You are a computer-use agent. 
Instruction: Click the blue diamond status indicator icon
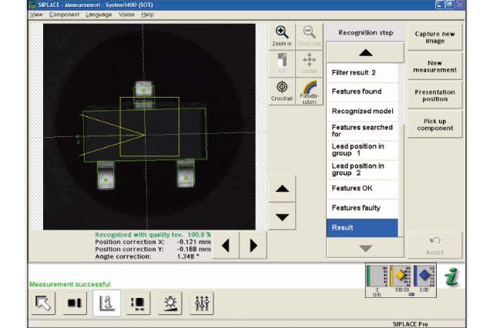pyautogui.click(x=428, y=276)
